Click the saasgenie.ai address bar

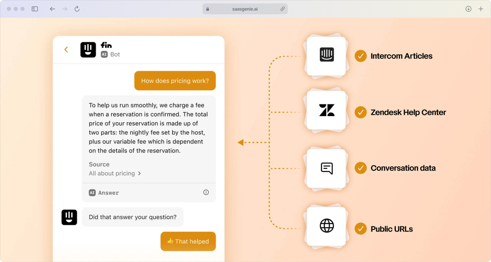(x=245, y=9)
